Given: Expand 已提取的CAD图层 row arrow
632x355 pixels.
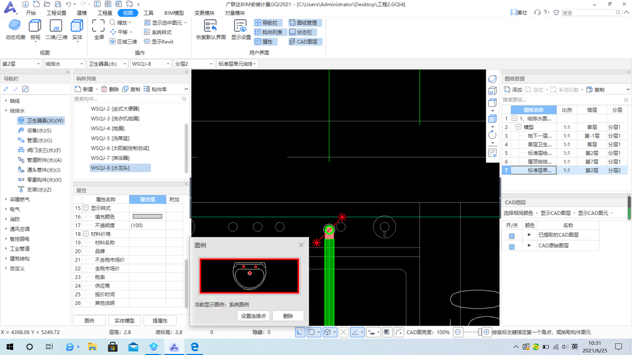Looking at the screenshot, I should (529, 235).
